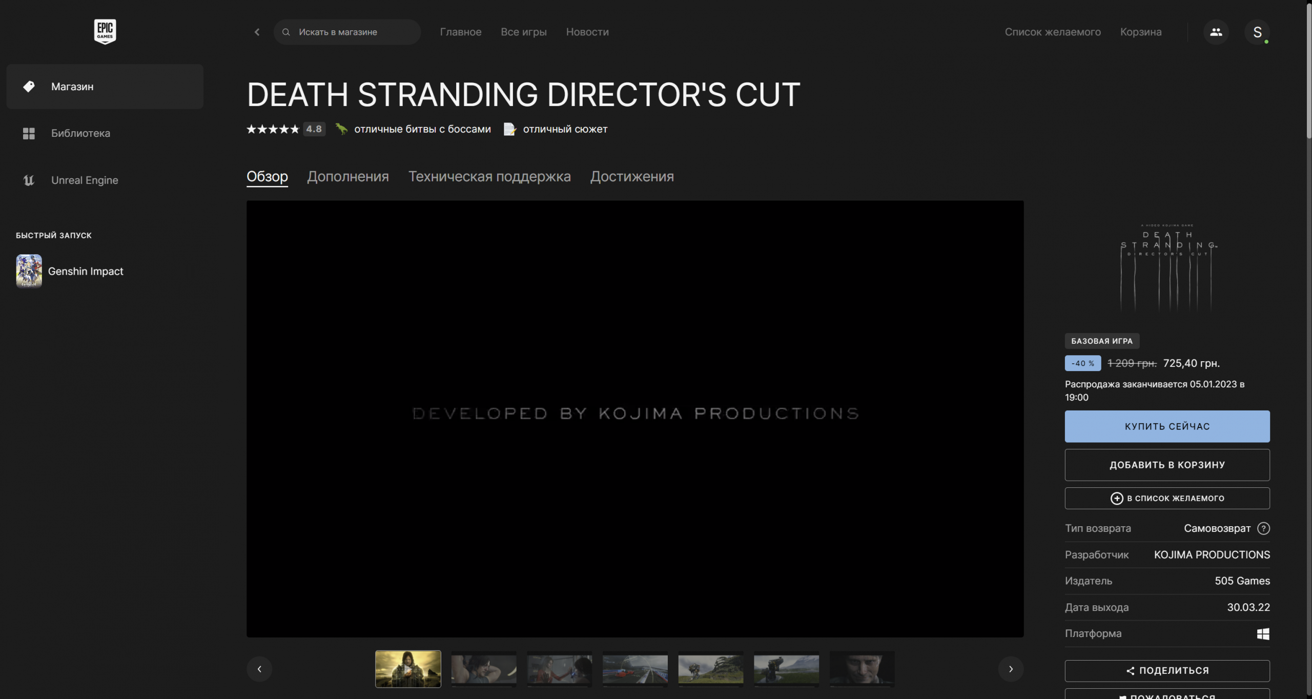The height and width of the screenshot is (699, 1312).
Task: Click Добавить в корзину button
Action: (x=1167, y=465)
